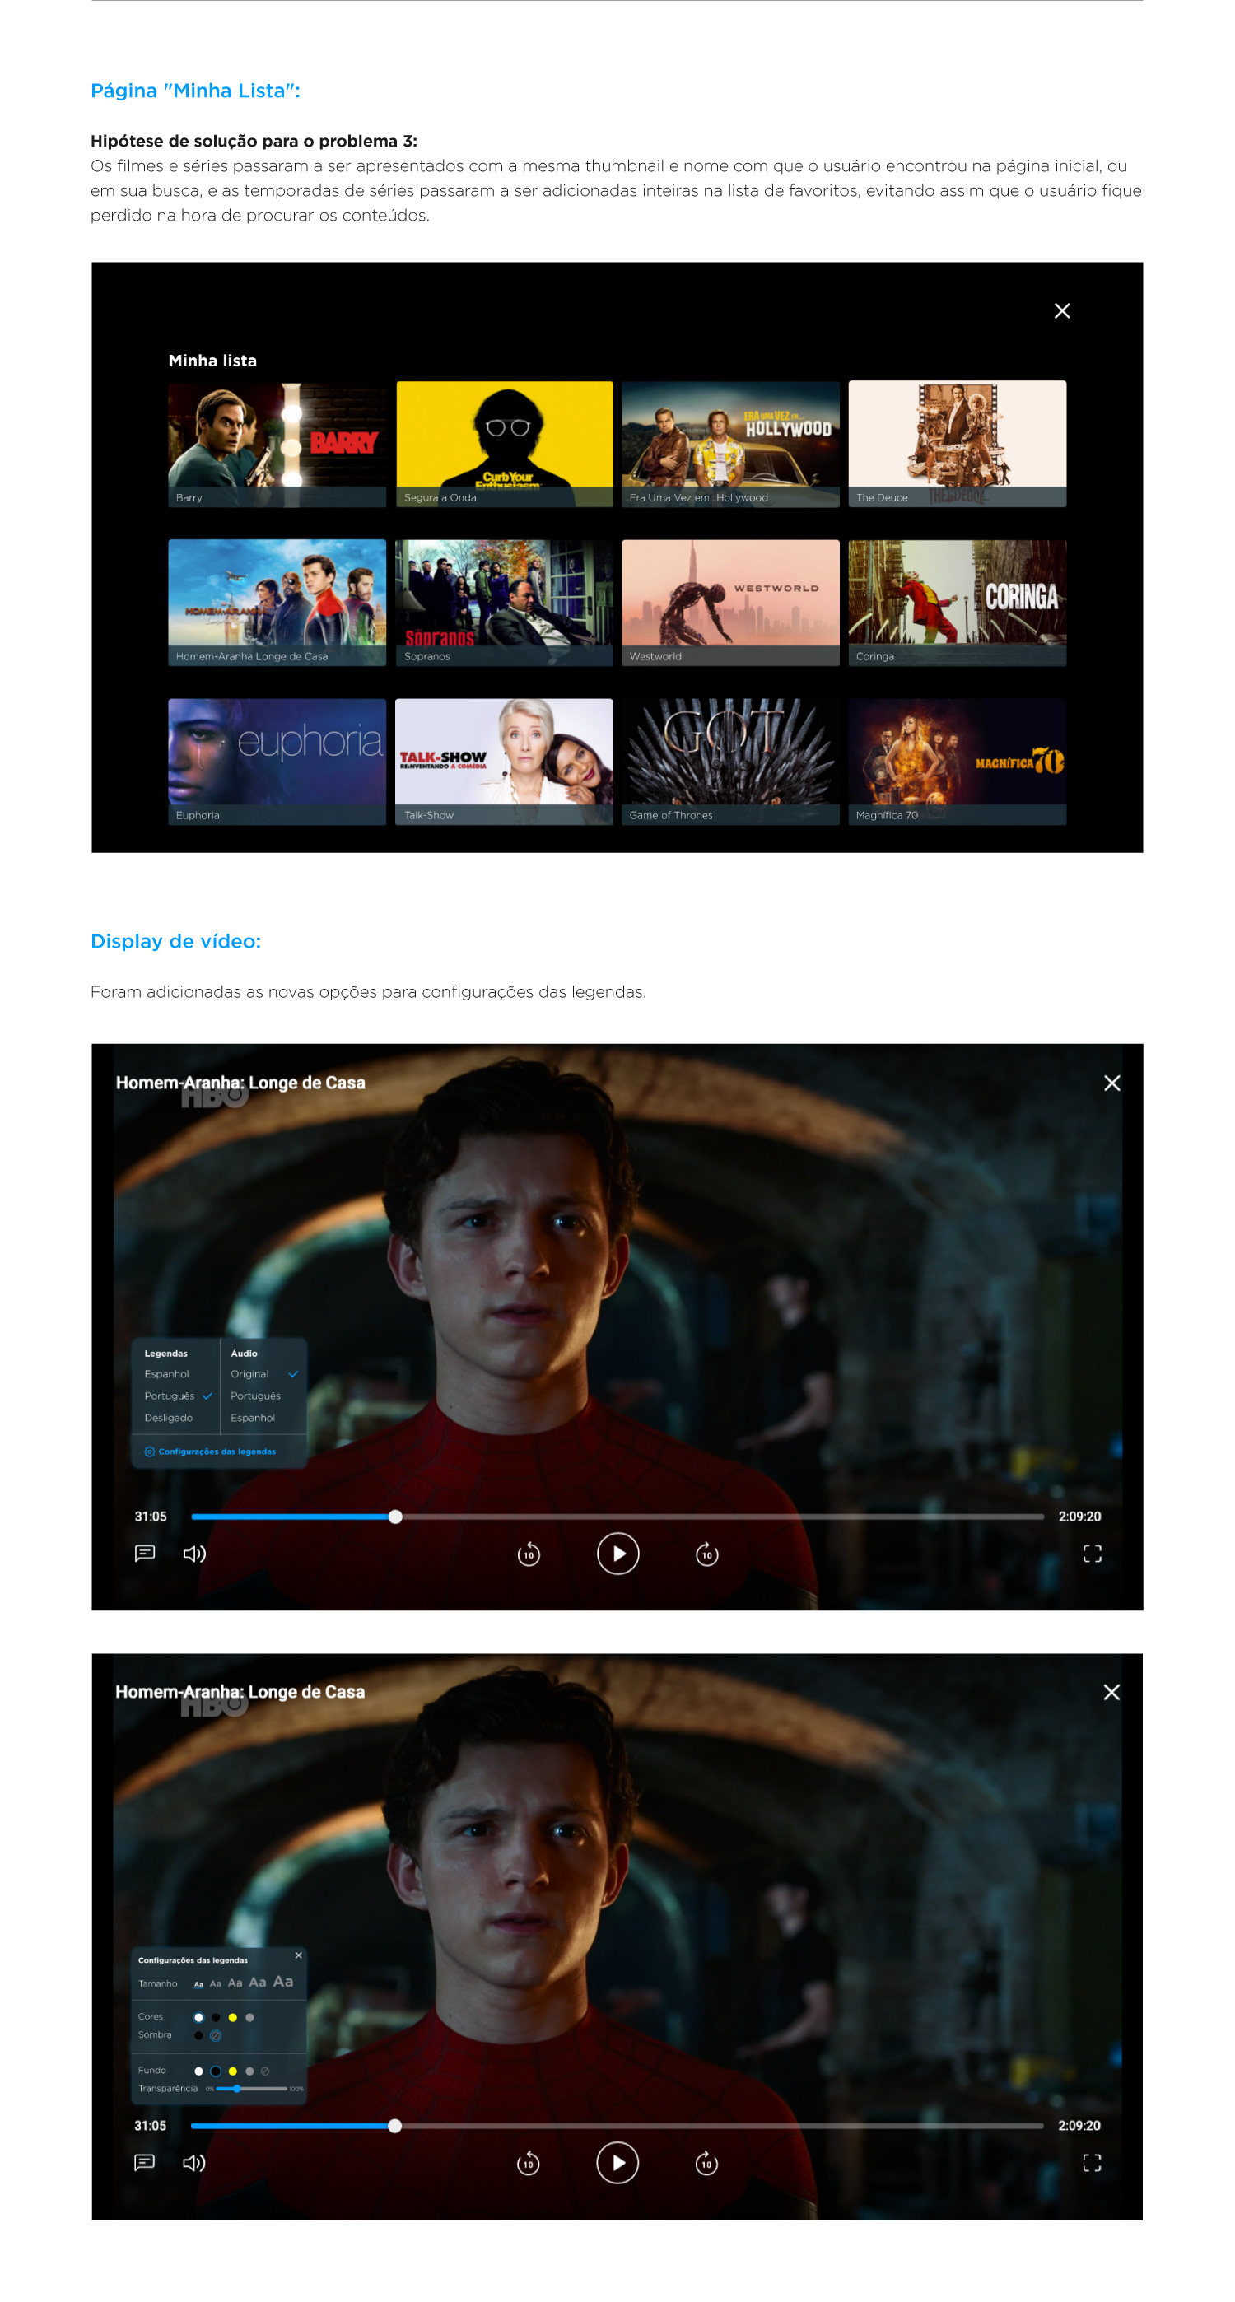Rewind 10 seconds in player with settings panel
1235x2302 pixels.
pyautogui.click(x=528, y=2164)
